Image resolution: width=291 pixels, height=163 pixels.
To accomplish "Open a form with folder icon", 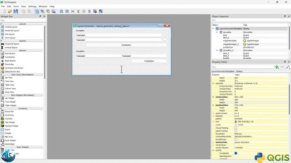I will (10, 11).
